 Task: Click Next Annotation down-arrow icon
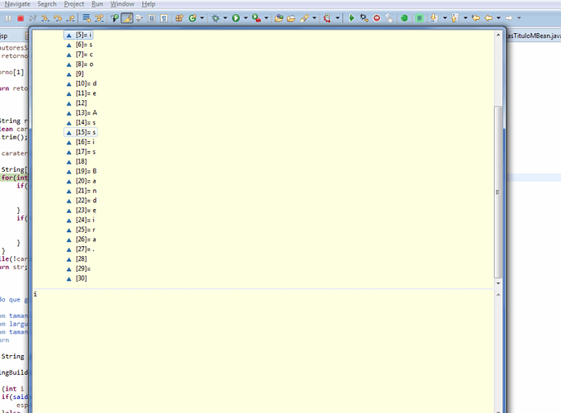click(x=434, y=18)
